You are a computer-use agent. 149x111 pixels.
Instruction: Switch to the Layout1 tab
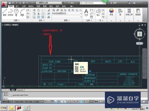coord(20,90)
